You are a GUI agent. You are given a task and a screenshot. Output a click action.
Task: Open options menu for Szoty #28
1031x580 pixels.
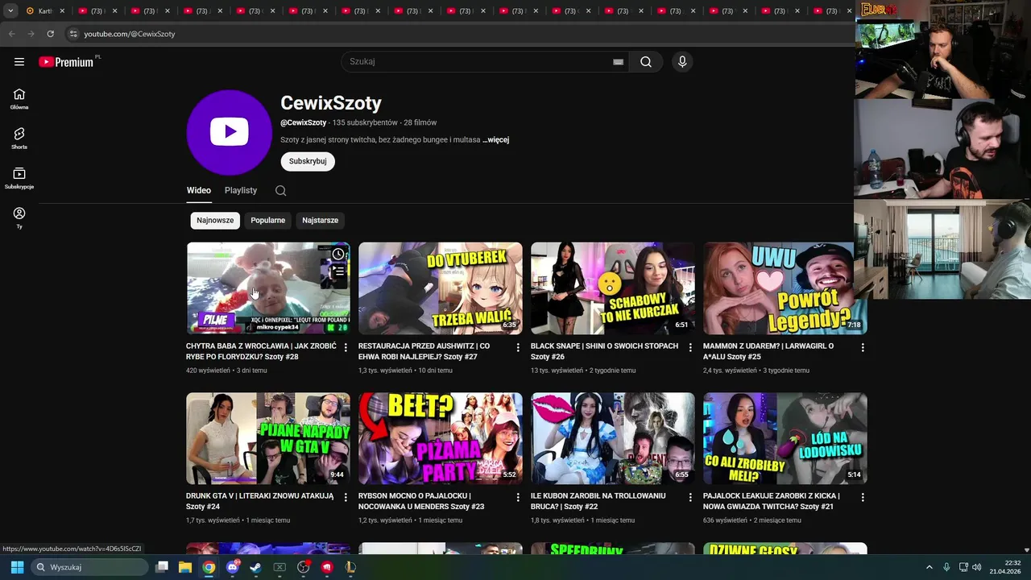tap(346, 347)
